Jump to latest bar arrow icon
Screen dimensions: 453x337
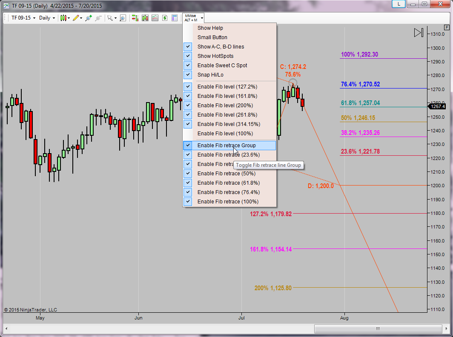419,33
